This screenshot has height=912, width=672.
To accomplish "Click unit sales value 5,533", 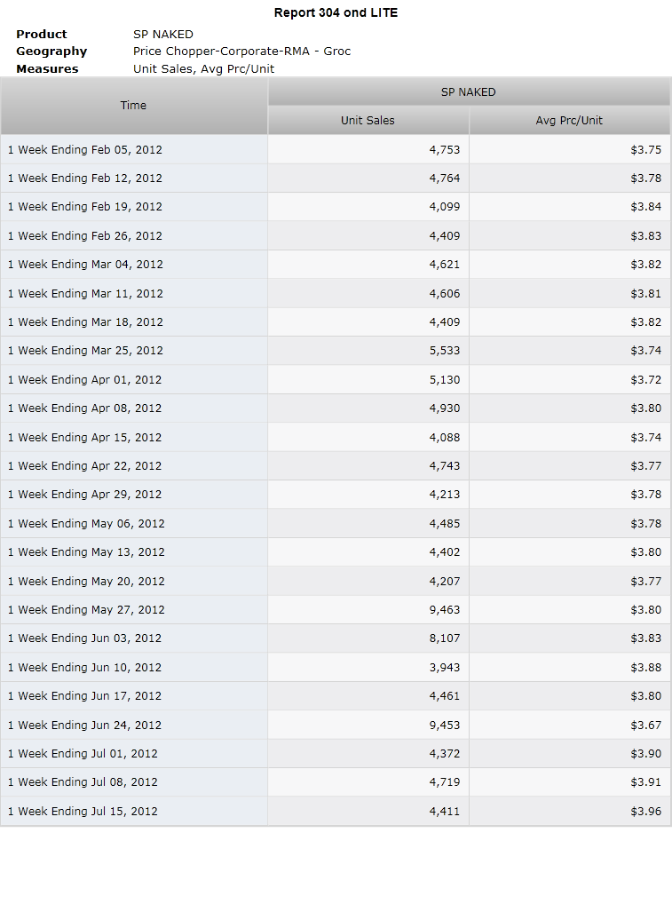I will coord(445,351).
